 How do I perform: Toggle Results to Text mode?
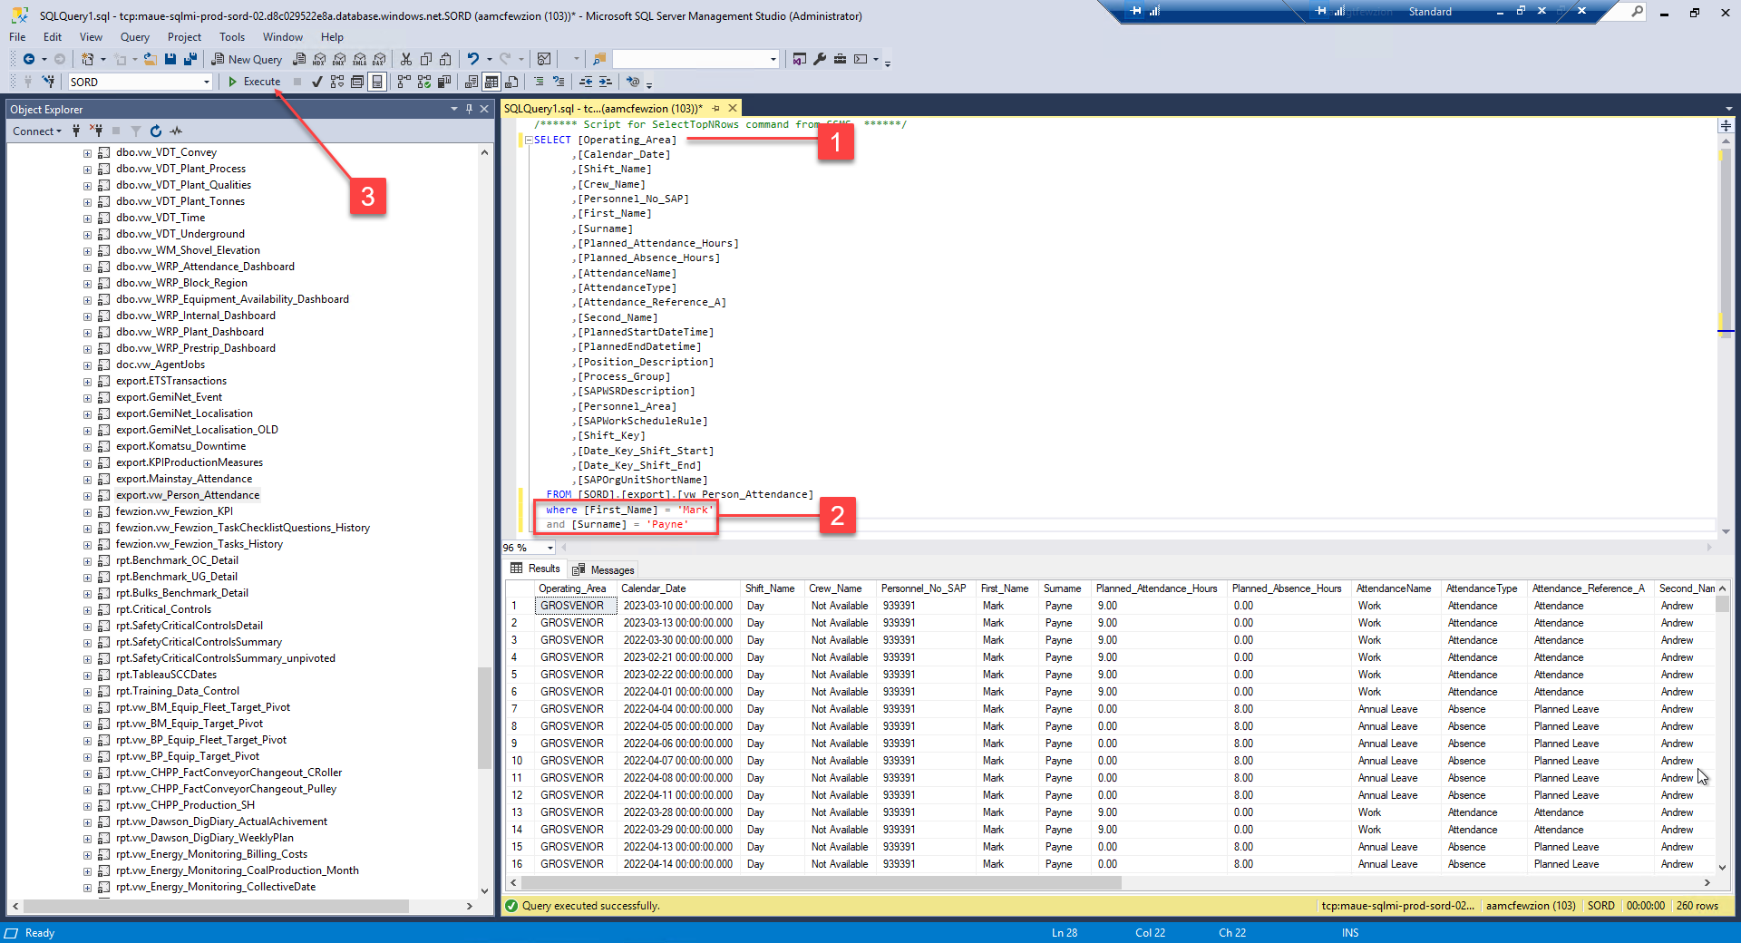coord(472,82)
